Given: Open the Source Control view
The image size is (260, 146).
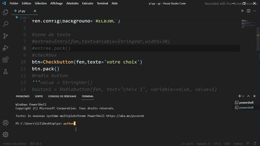Looking at the screenshot, I should point(5,36).
